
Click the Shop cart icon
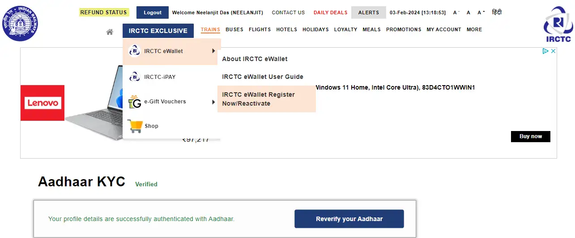[135, 126]
